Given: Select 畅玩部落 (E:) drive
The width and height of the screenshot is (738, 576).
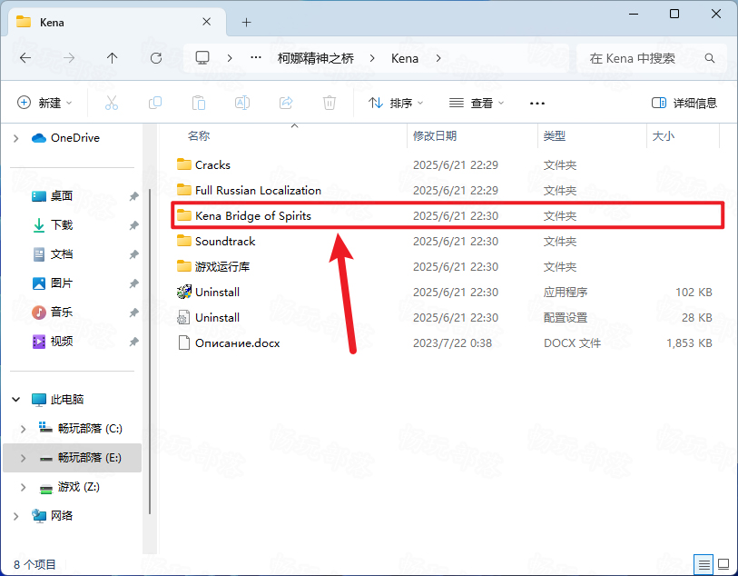Looking at the screenshot, I should [72, 458].
